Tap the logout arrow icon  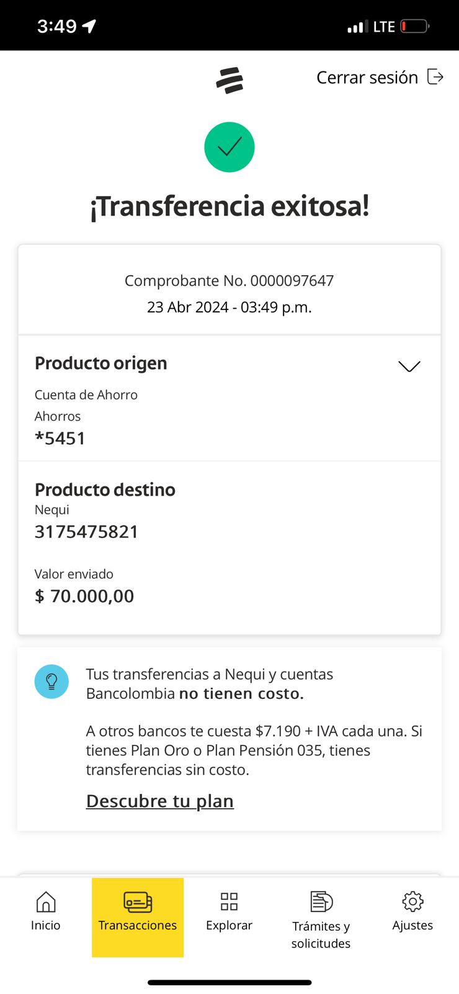pos(435,77)
